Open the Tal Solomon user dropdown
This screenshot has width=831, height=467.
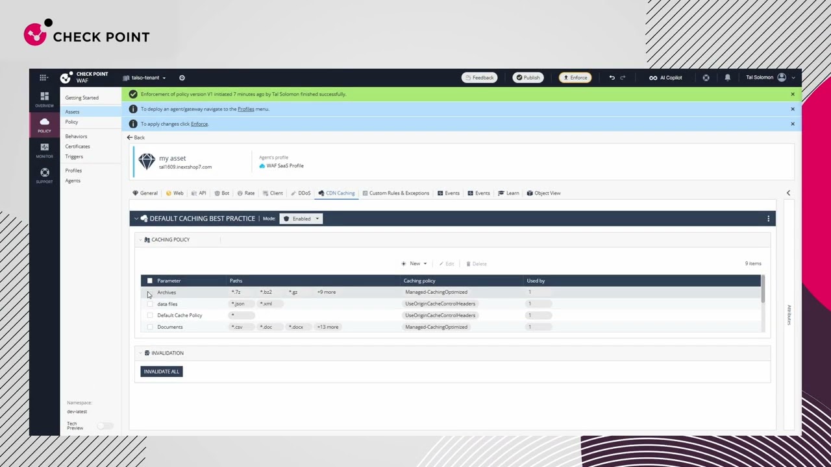[x=770, y=77]
